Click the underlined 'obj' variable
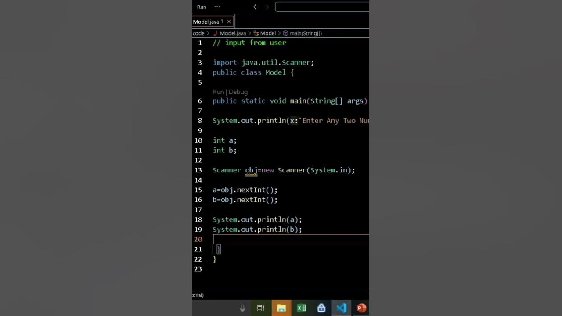This screenshot has width=562, height=316. (251, 170)
